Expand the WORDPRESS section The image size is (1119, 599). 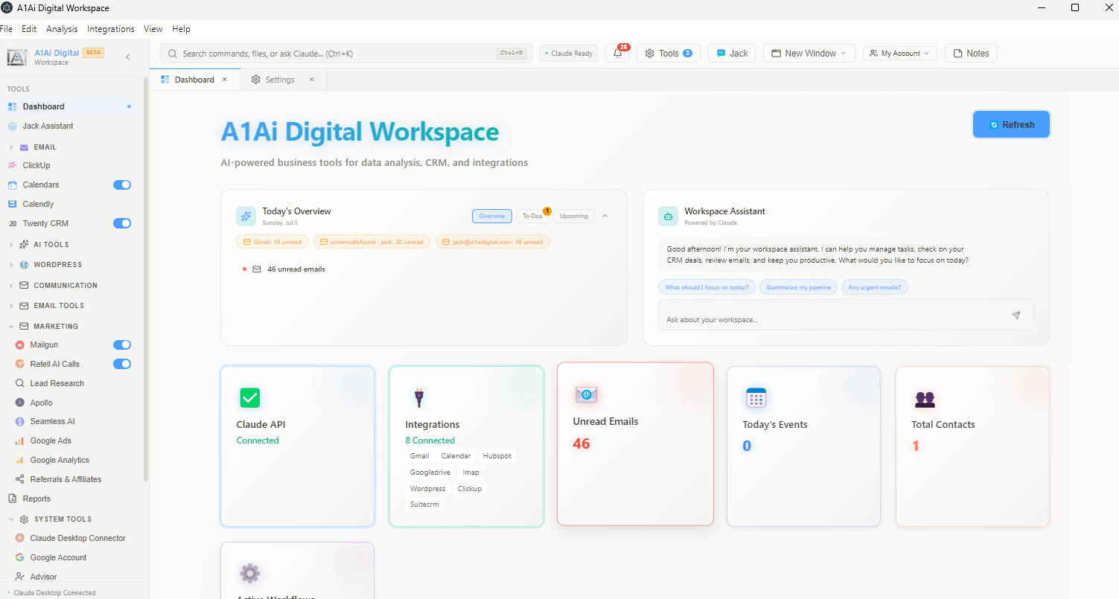[x=11, y=265]
